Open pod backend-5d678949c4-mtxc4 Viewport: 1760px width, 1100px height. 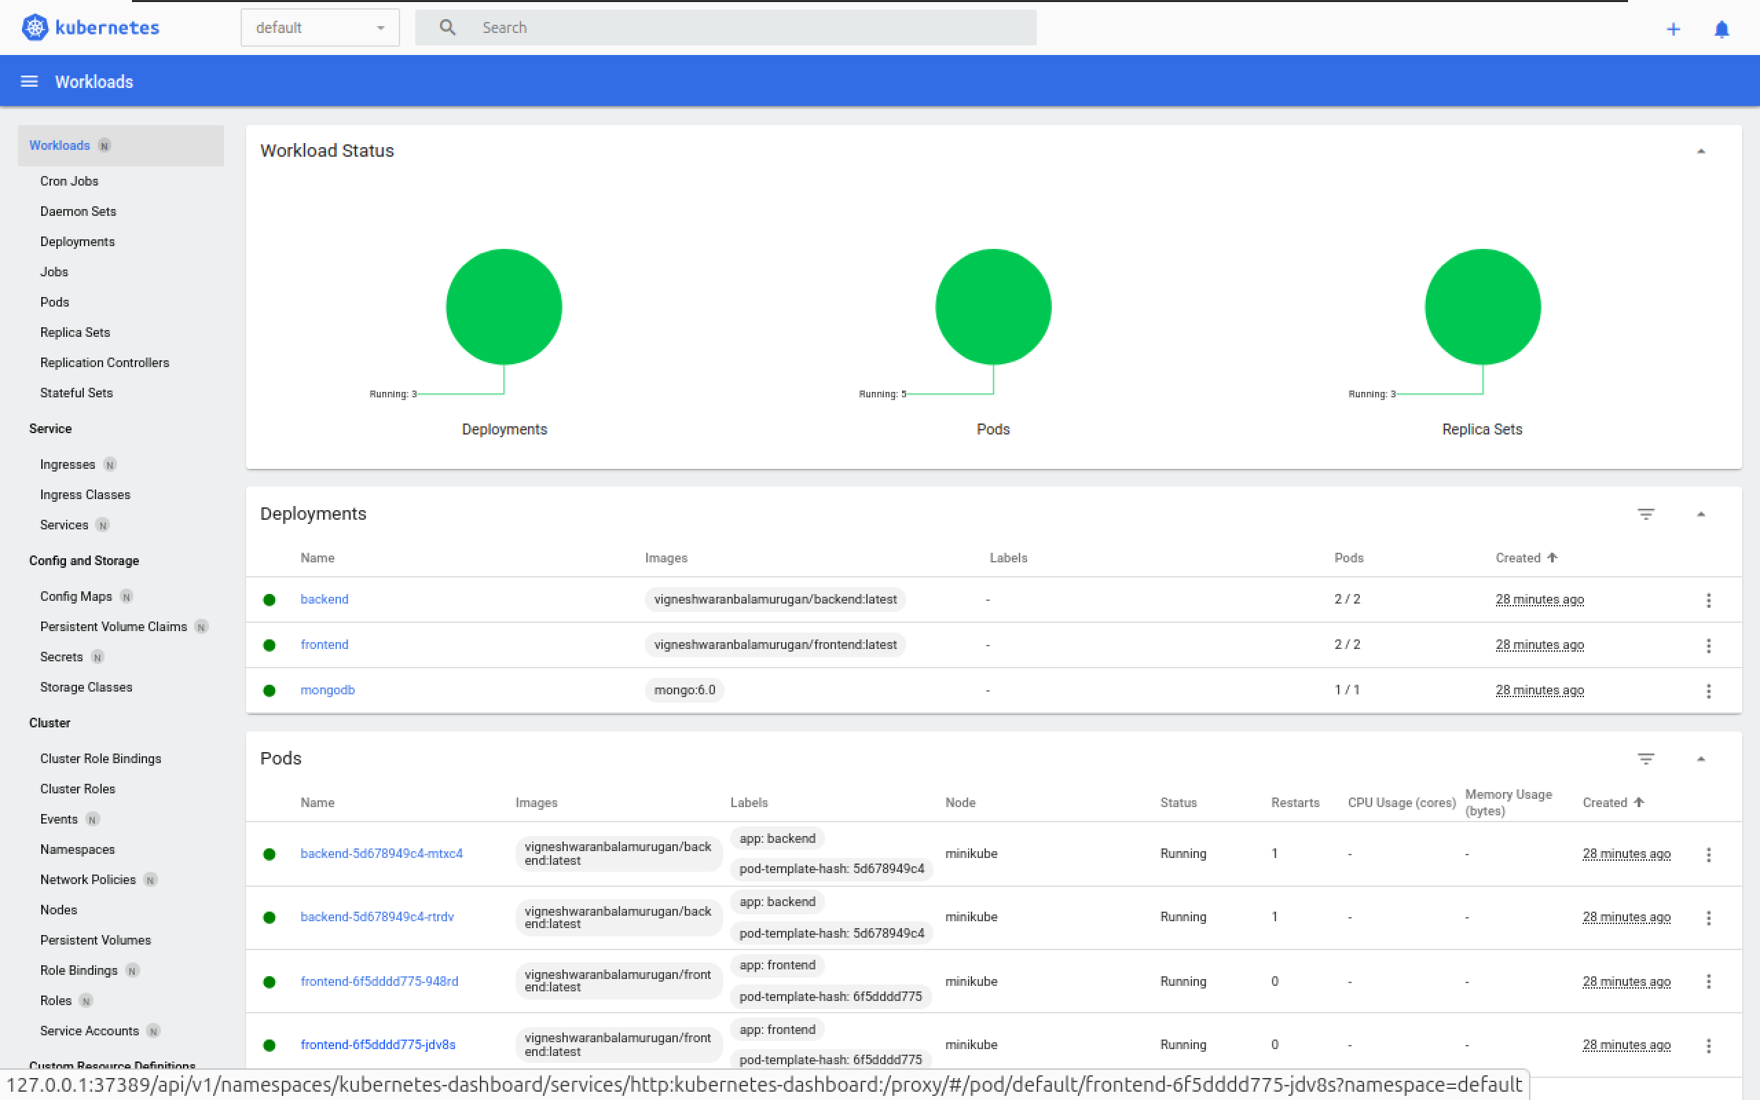pyautogui.click(x=382, y=853)
